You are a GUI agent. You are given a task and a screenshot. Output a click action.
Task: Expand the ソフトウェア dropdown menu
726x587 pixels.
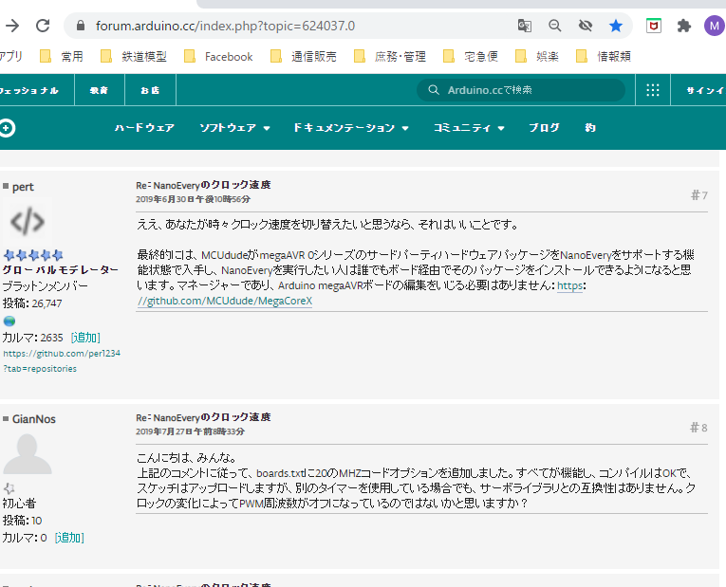click(x=234, y=128)
